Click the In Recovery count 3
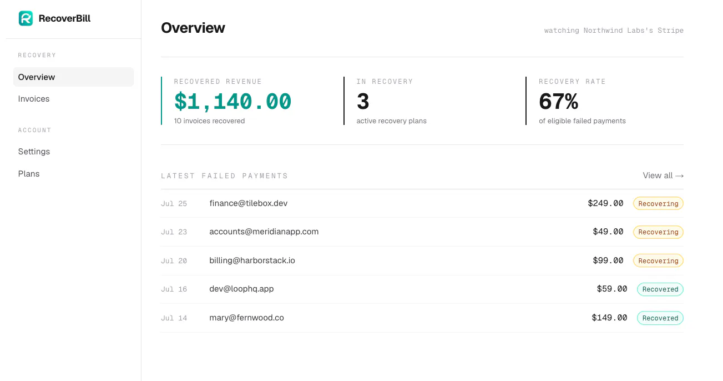The image size is (723, 381). tap(363, 102)
